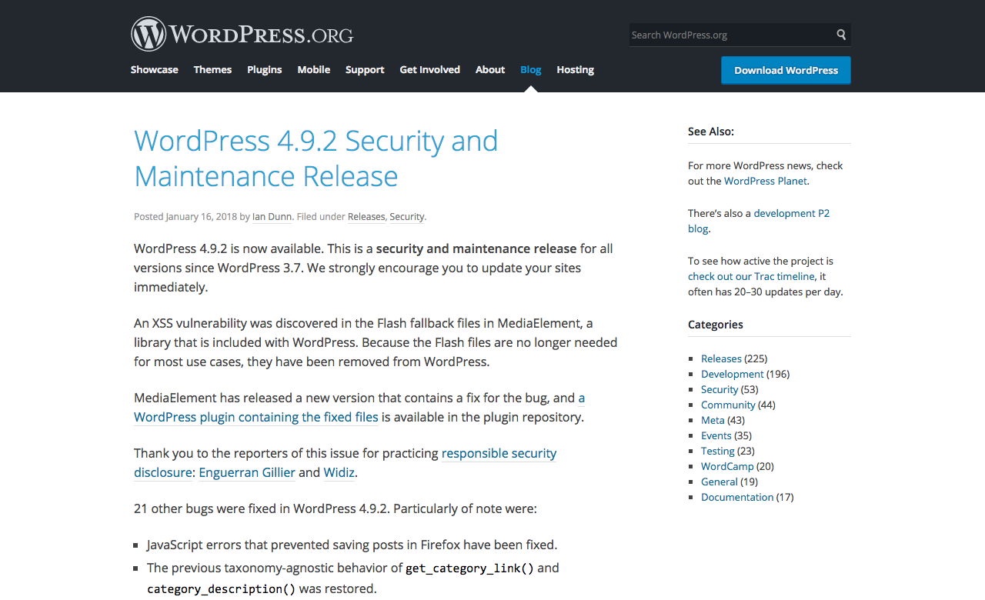Open the Community category link
The height and width of the screenshot is (600, 985).
728,405
